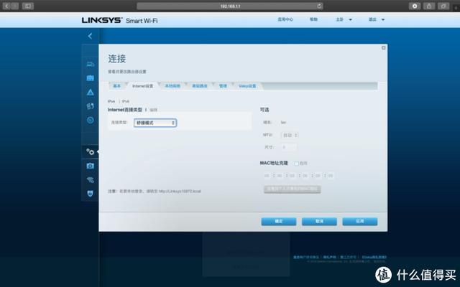Image resolution: width=460 pixels, height=287 pixels.
Task: Go forward in the browser toolbar
Action: pyautogui.click(x=15, y=6)
